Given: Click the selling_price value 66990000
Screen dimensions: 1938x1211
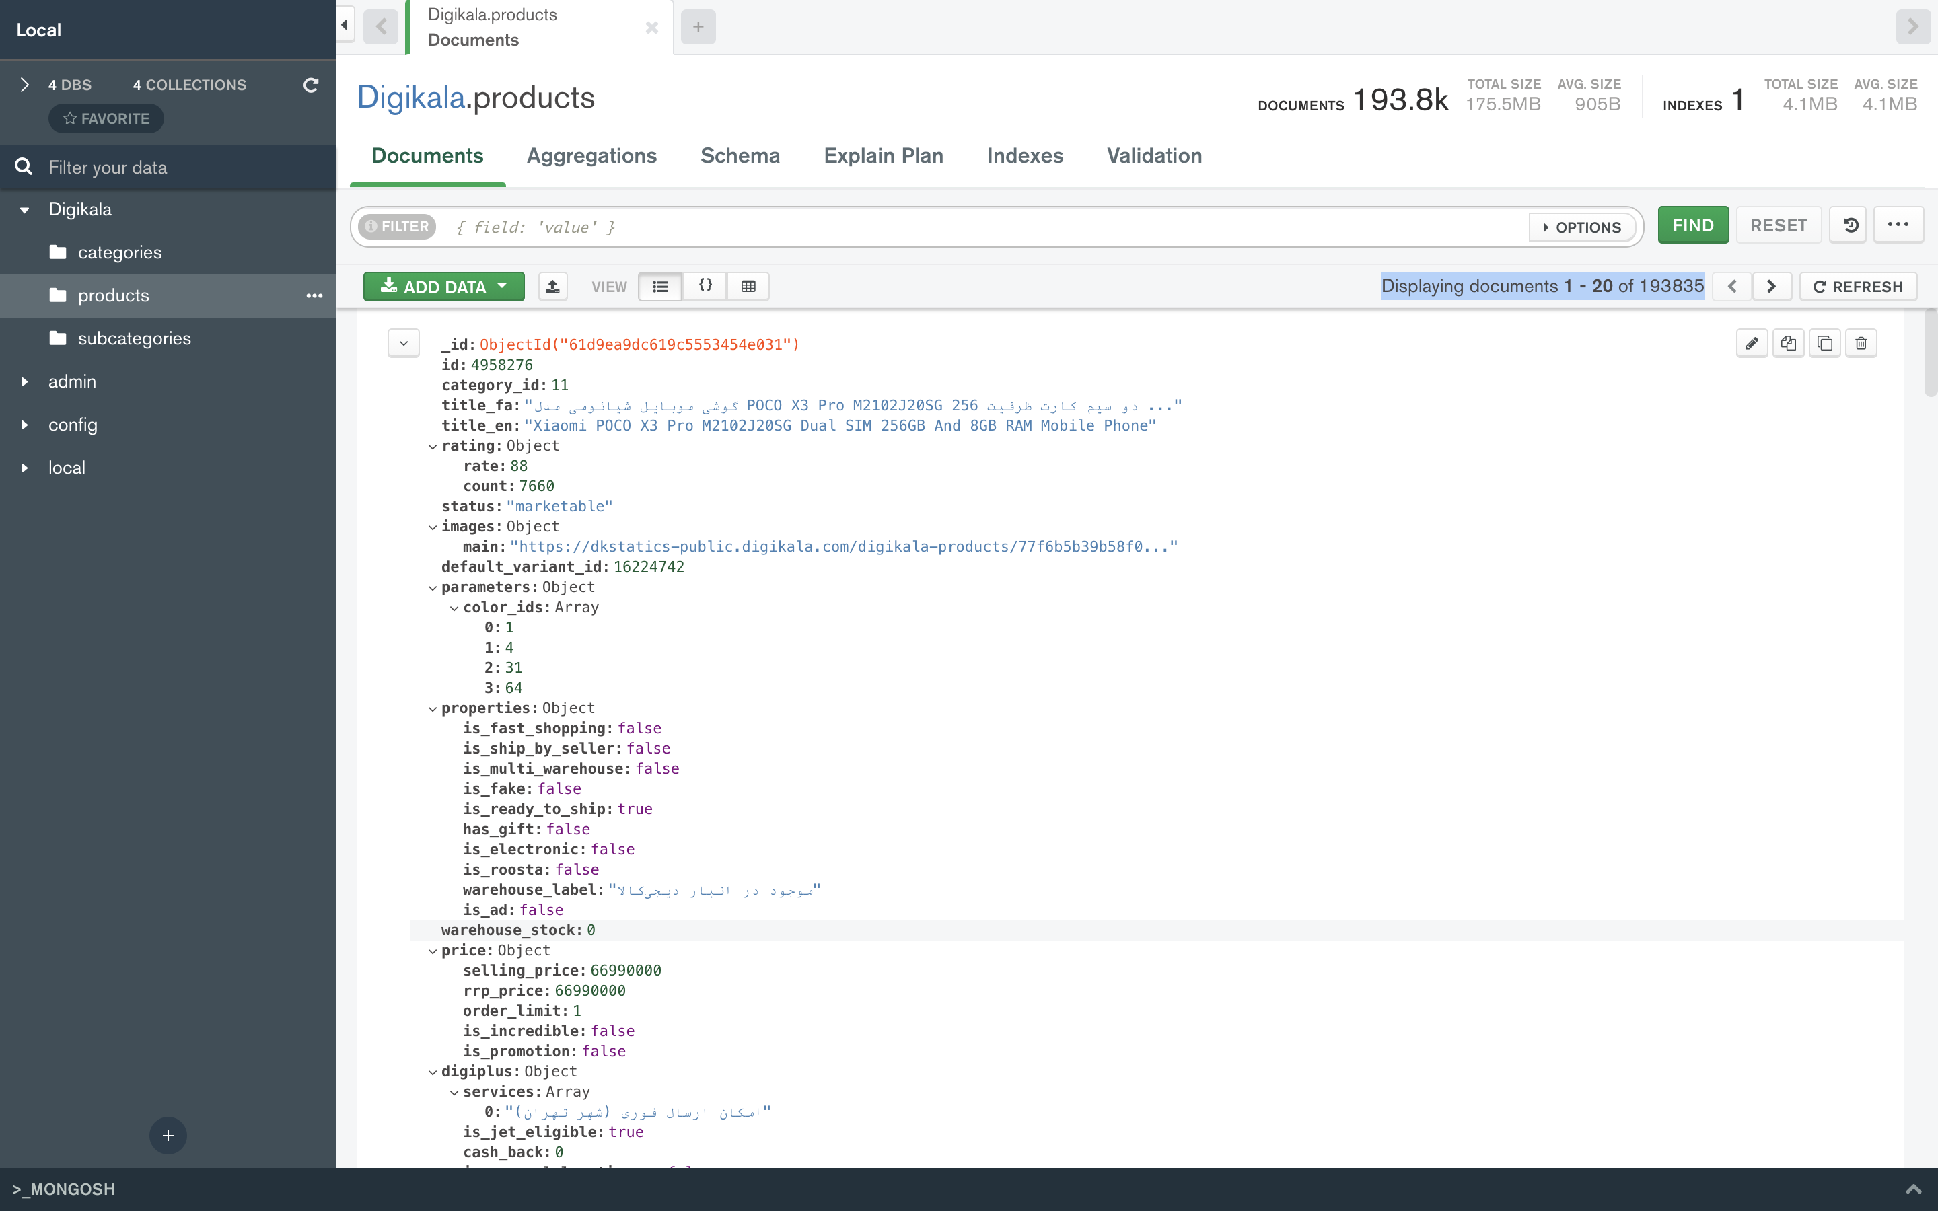Looking at the screenshot, I should 625,971.
